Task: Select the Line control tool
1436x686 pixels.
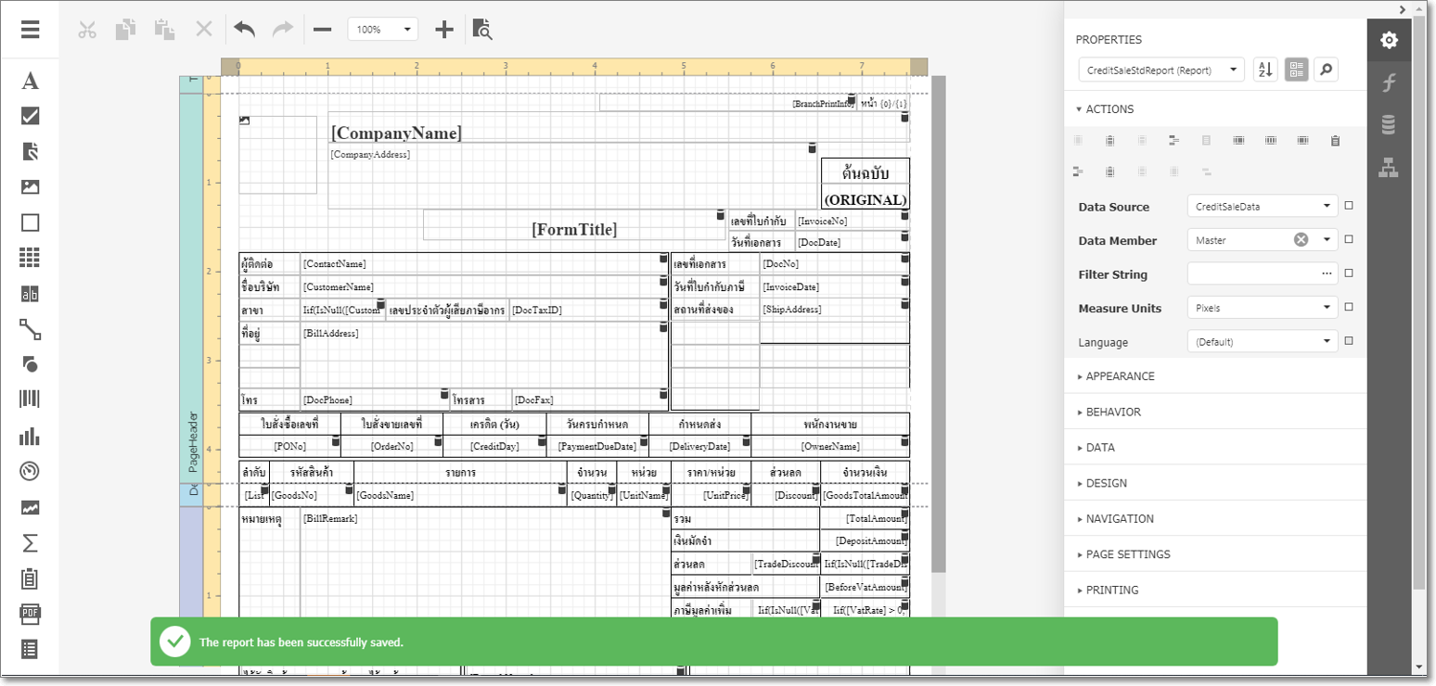Action: (x=30, y=329)
